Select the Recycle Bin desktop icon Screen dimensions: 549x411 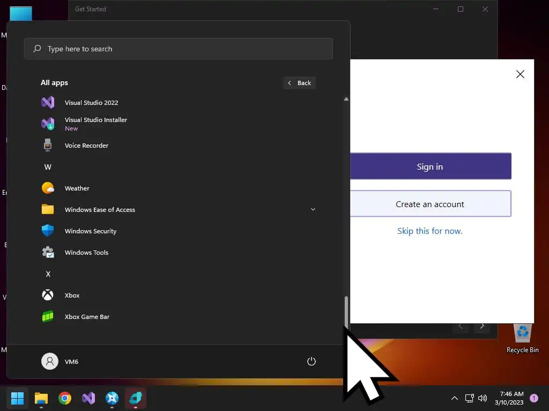(x=522, y=338)
